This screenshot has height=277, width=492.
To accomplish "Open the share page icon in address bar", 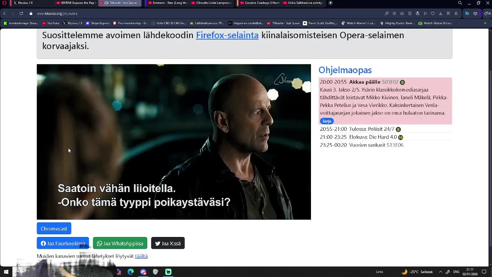I will pos(394,13).
